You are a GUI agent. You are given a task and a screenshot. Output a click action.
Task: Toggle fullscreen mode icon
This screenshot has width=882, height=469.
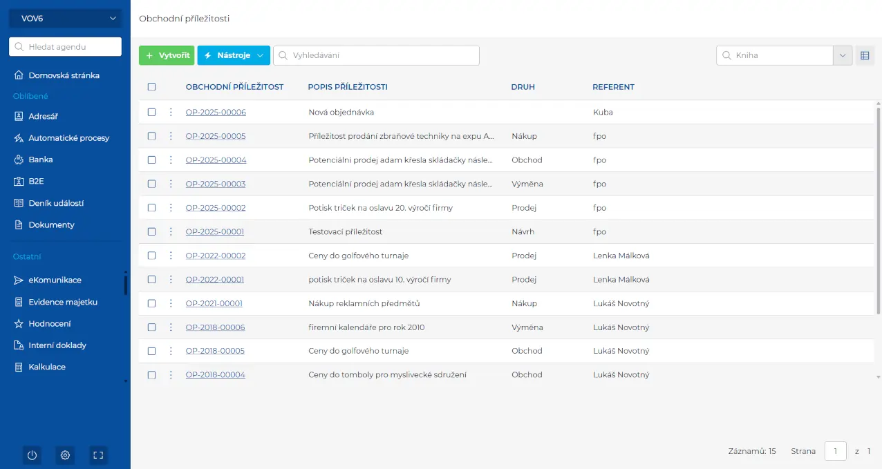coord(98,455)
